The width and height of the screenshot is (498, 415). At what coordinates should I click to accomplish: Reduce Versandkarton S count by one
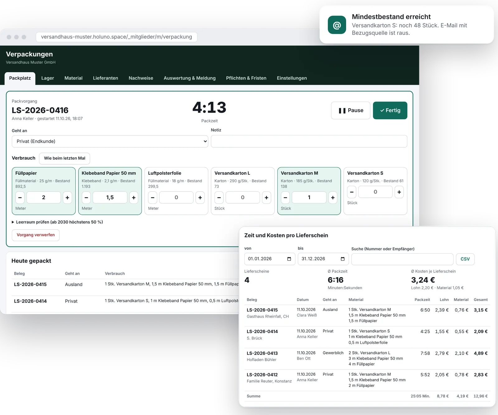352,192
